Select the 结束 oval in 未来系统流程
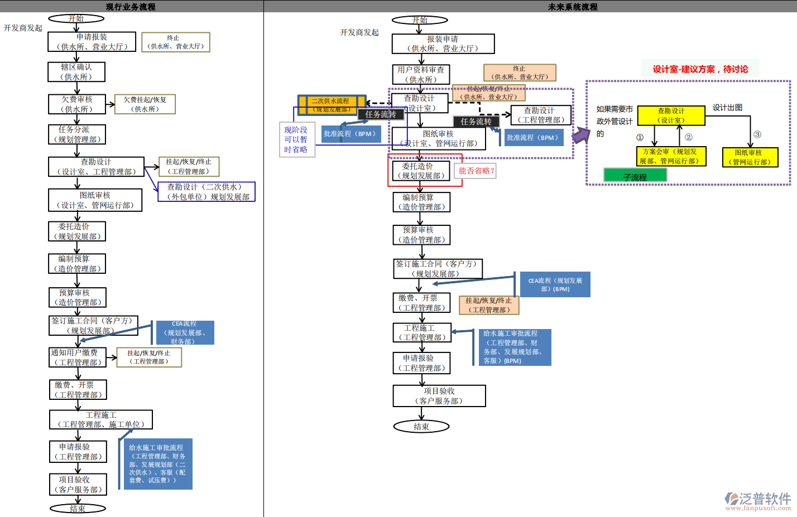The width and height of the screenshot is (797, 517). point(421,427)
